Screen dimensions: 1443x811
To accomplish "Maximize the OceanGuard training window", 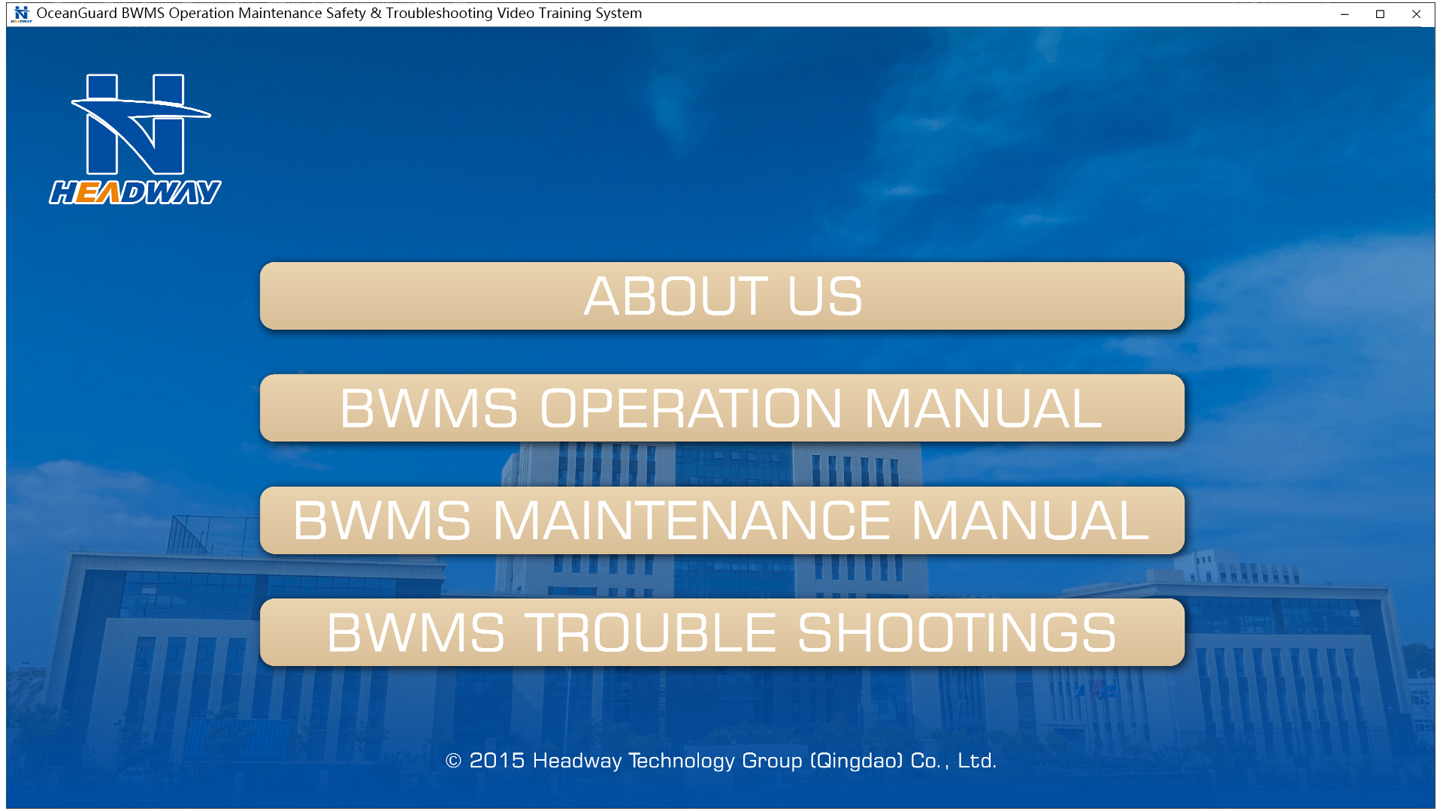I will coord(1380,14).
